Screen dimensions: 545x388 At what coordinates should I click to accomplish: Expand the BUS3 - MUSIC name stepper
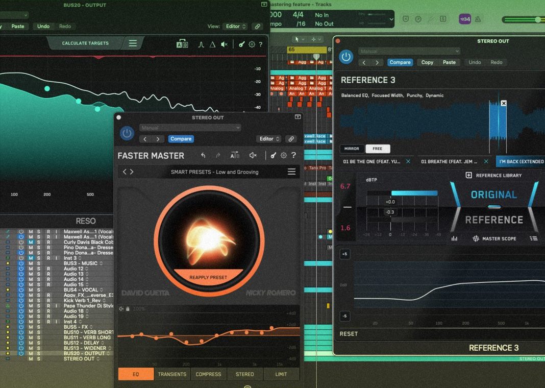tap(101, 263)
